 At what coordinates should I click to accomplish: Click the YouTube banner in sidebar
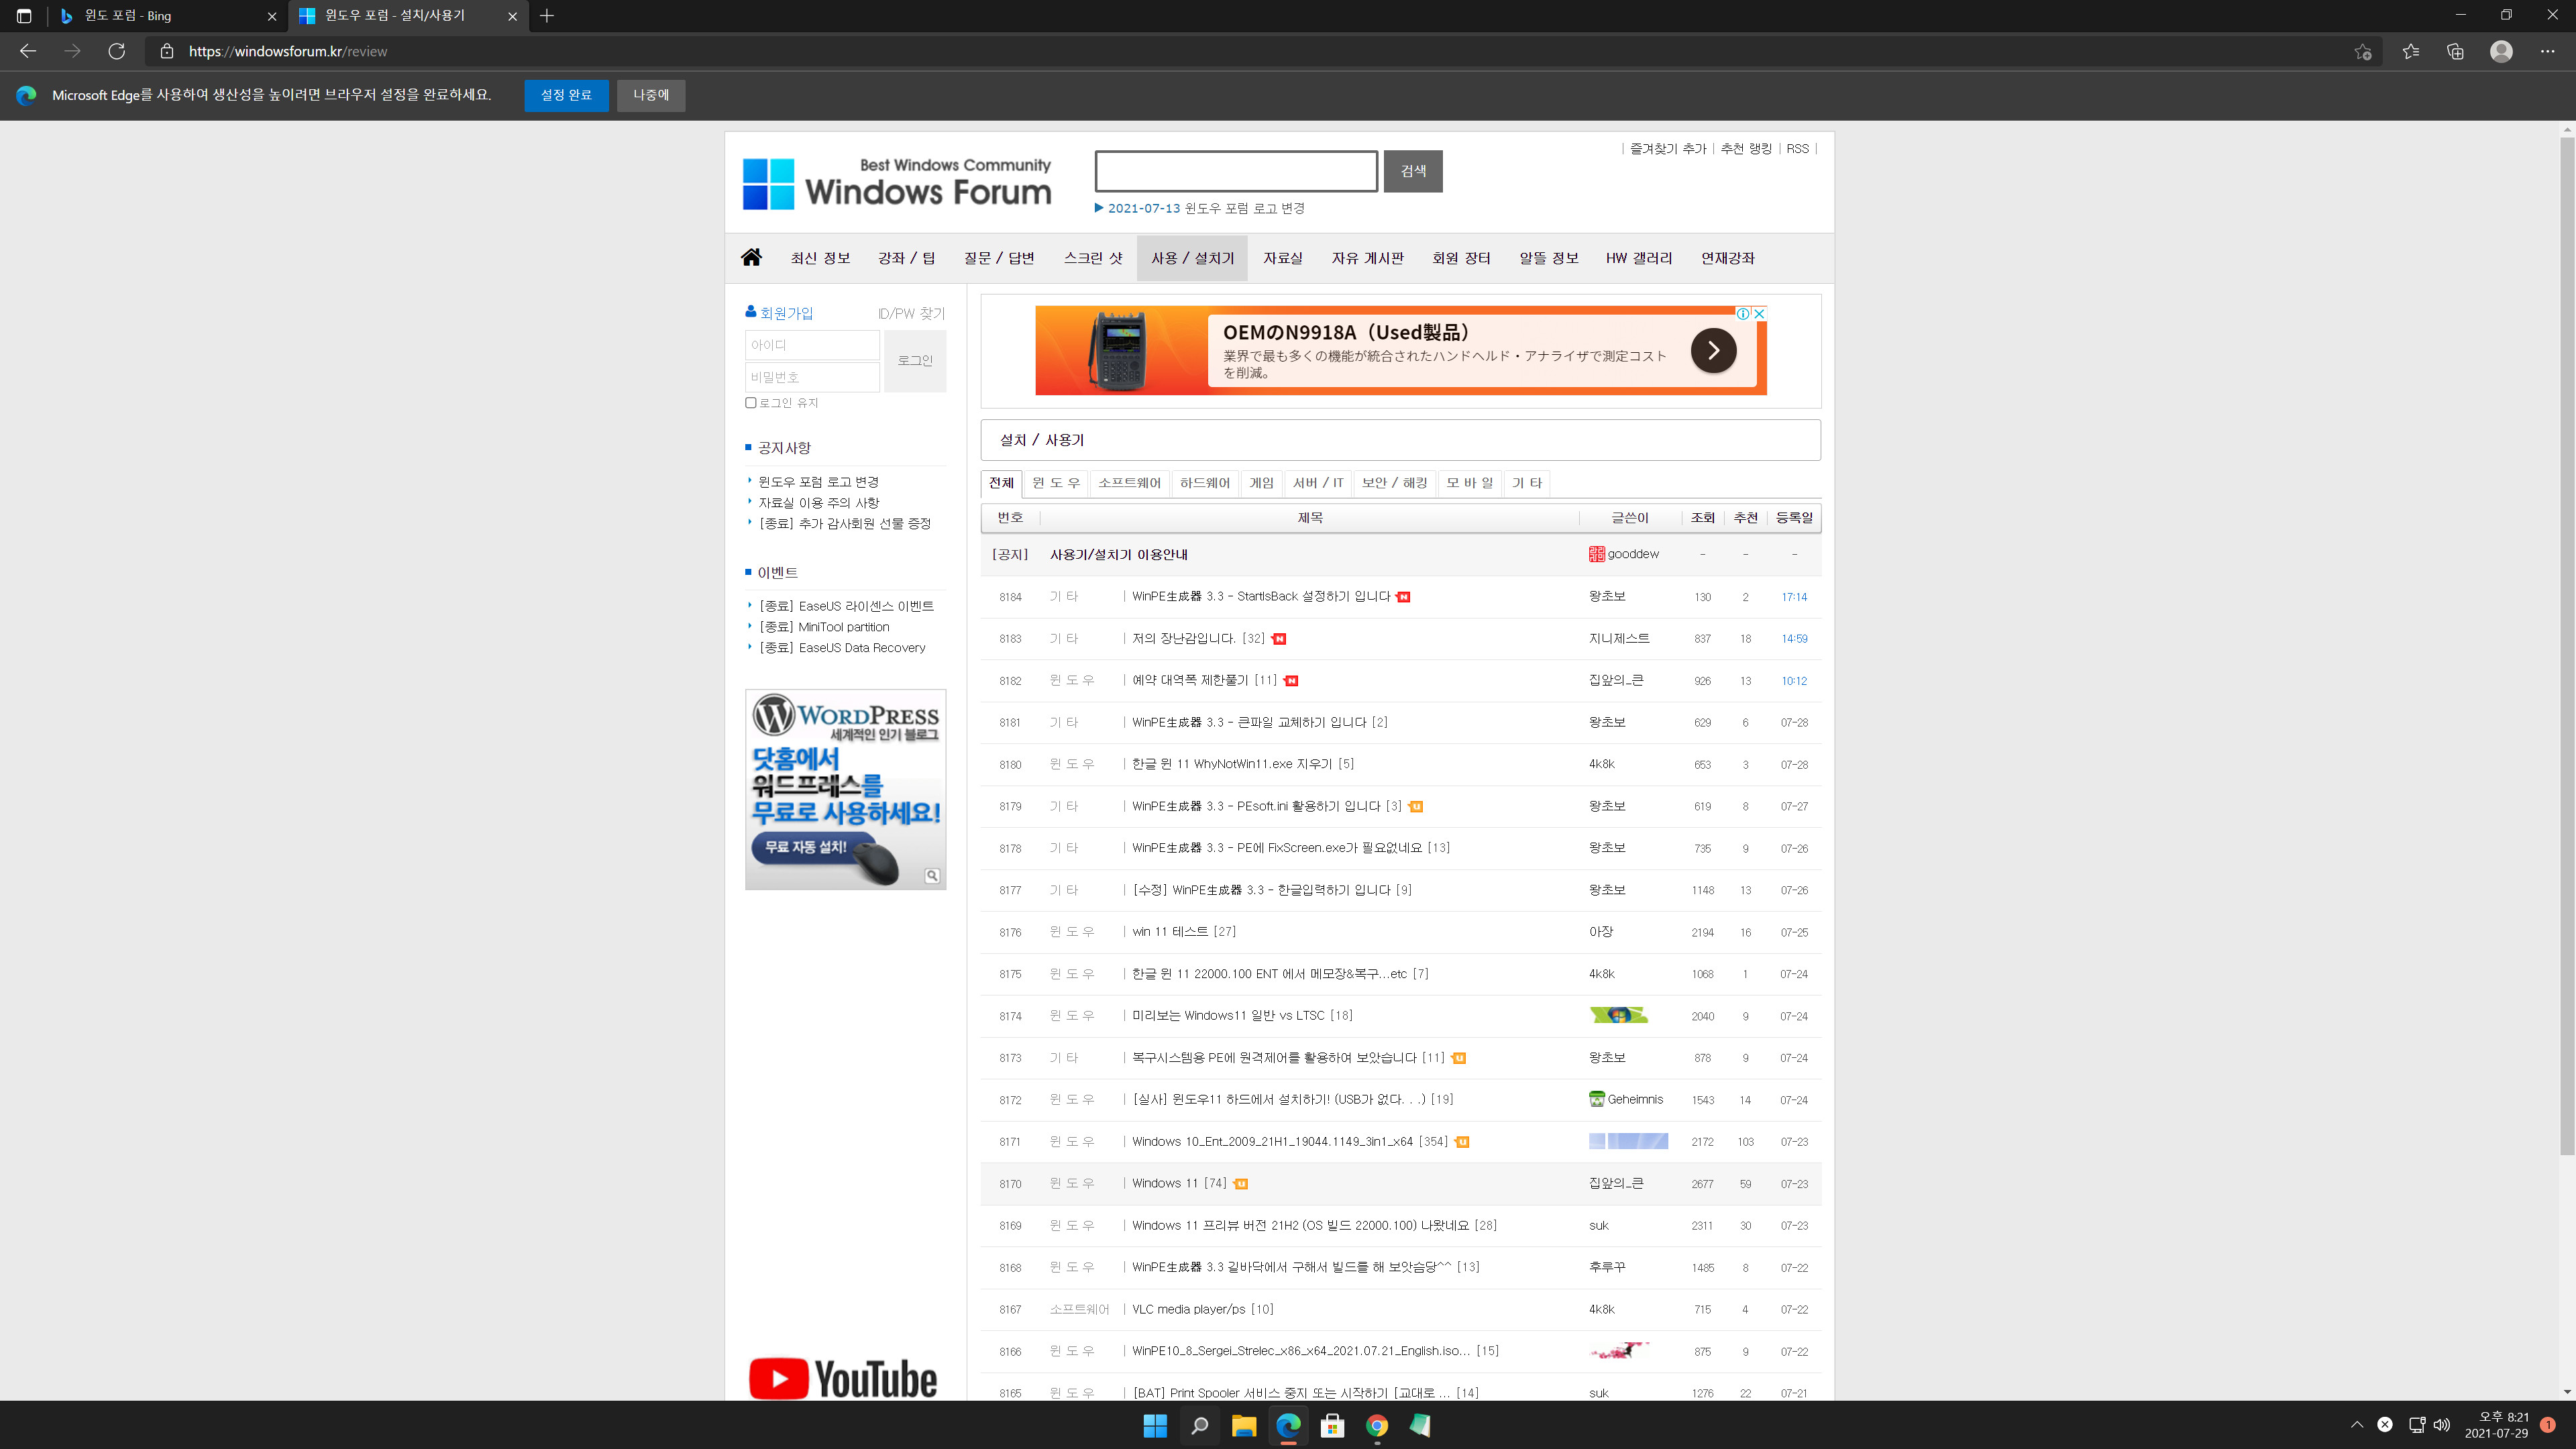click(x=843, y=1379)
